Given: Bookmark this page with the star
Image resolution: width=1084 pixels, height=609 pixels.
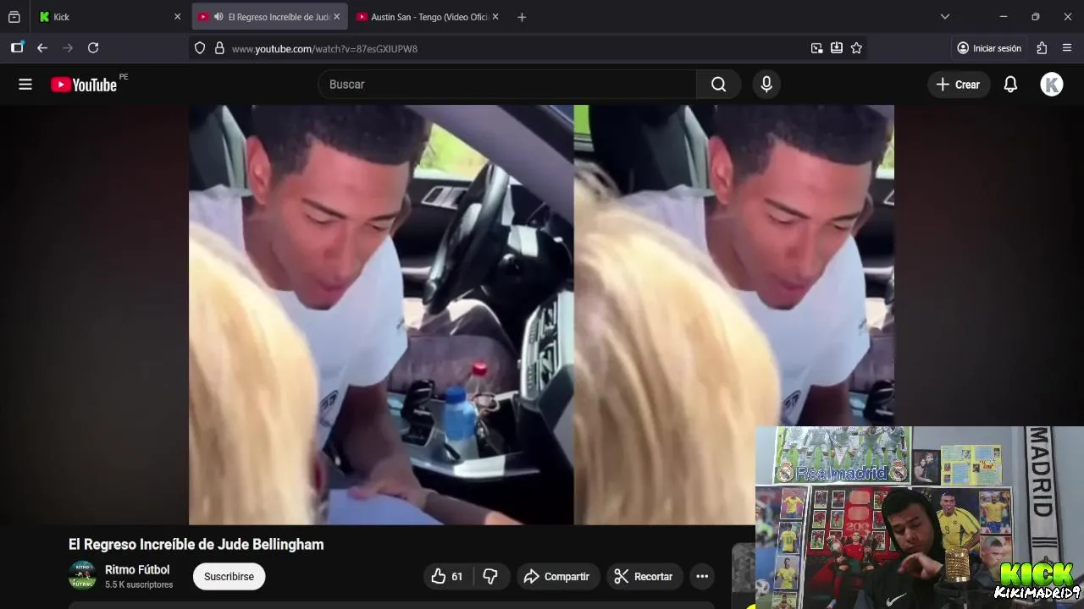Looking at the screenshot, I should pos(856,48).
